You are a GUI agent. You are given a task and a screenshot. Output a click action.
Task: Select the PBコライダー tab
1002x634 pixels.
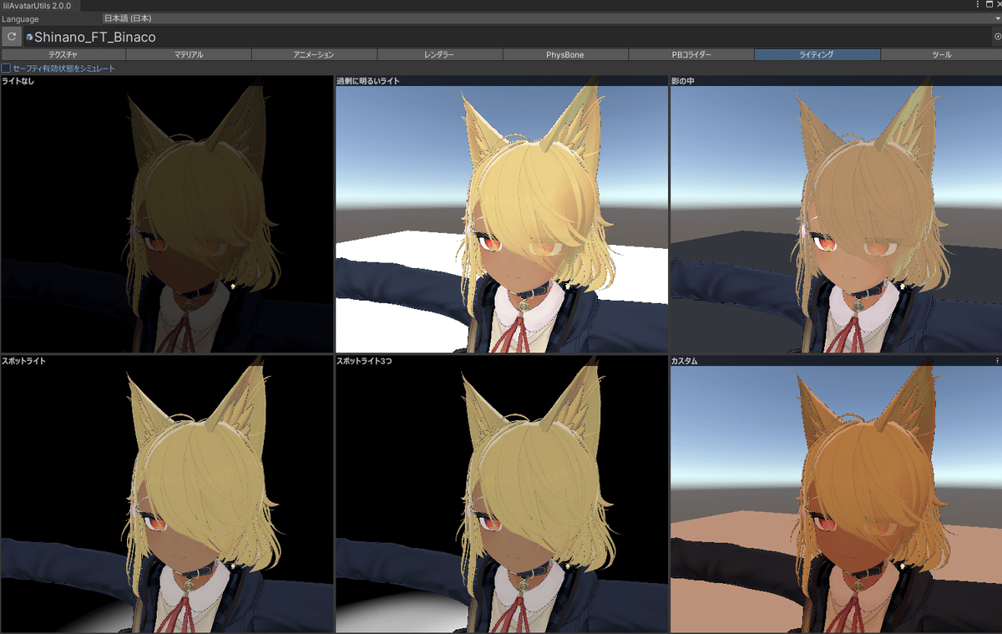tap(691, 54)
